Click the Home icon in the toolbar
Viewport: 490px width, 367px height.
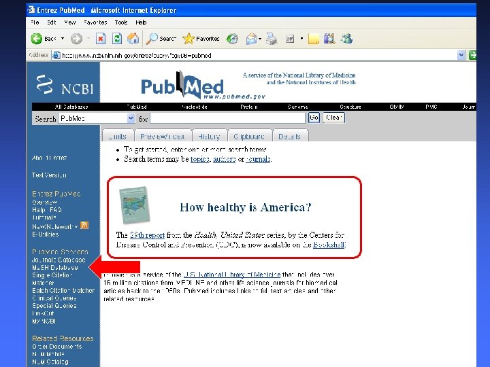pyautogui.click(x=133, y=39)
